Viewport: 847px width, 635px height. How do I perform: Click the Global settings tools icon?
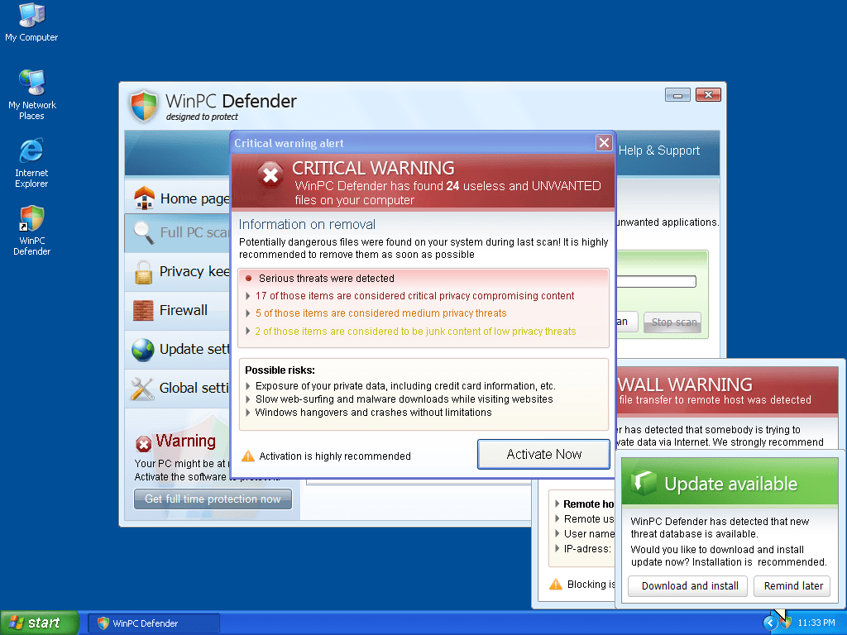(144, 388)
